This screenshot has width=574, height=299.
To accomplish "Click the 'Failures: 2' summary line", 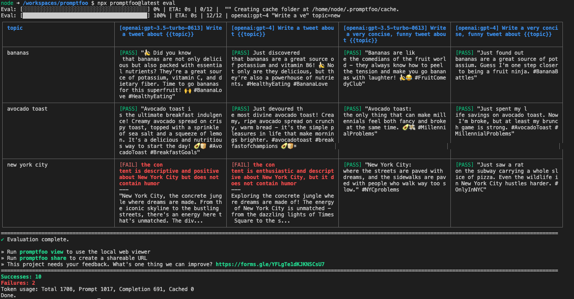I will [x=18, y=283].
